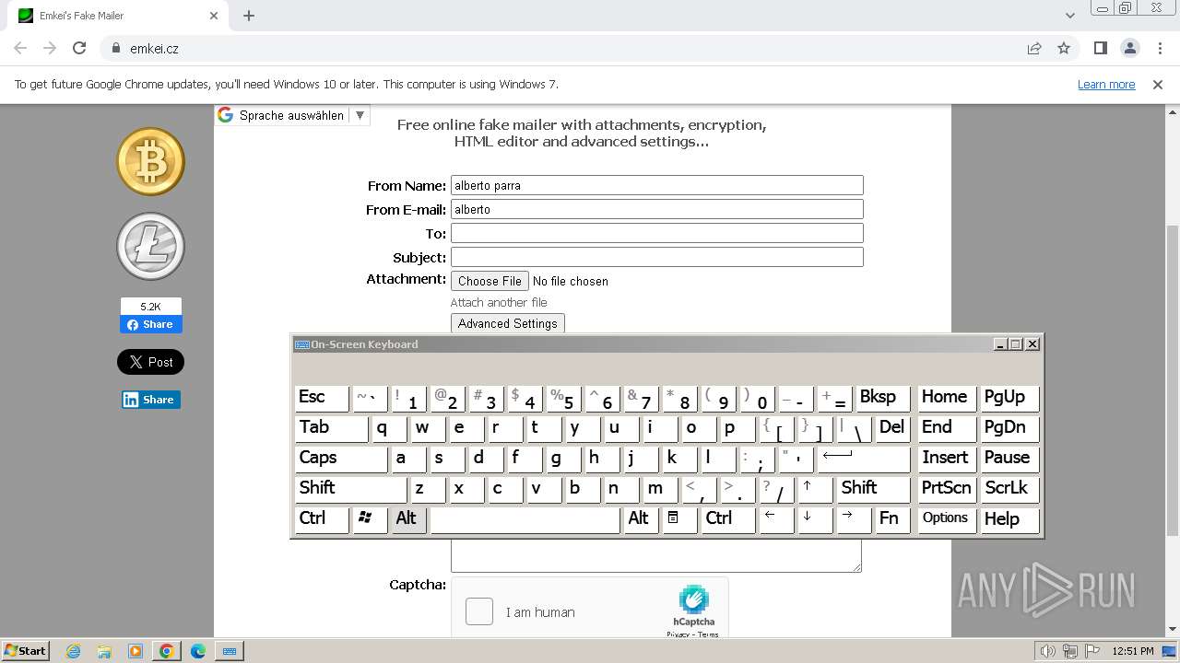
Task: Click the Litecoin coin icon
Action: [x=150, y=246]
